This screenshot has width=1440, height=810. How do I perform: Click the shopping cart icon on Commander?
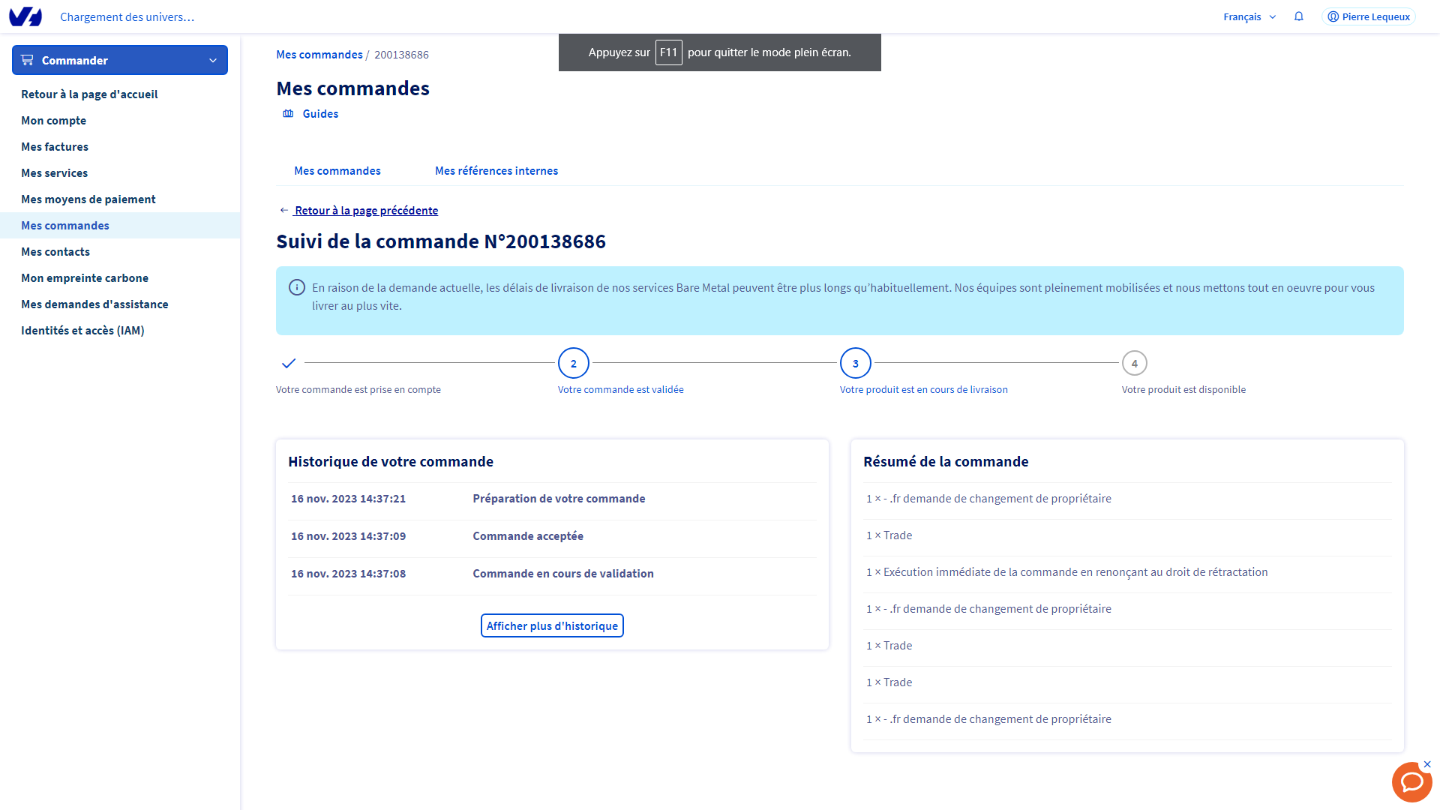tap(28, 60)
